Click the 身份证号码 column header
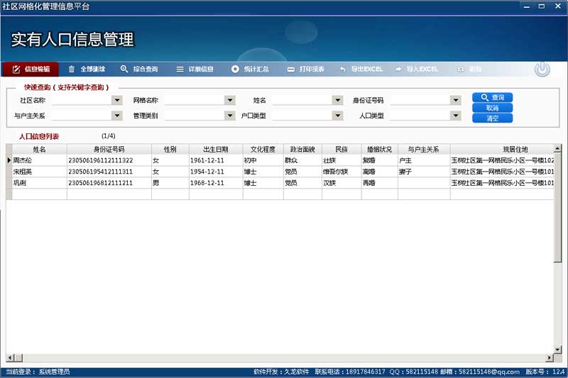568x378 pixels. [109, 150]
